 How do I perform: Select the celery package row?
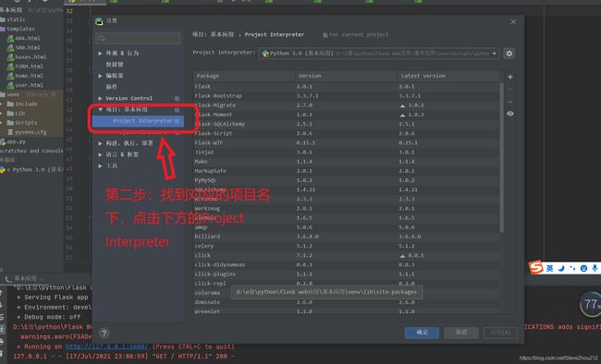pos(347,246)
